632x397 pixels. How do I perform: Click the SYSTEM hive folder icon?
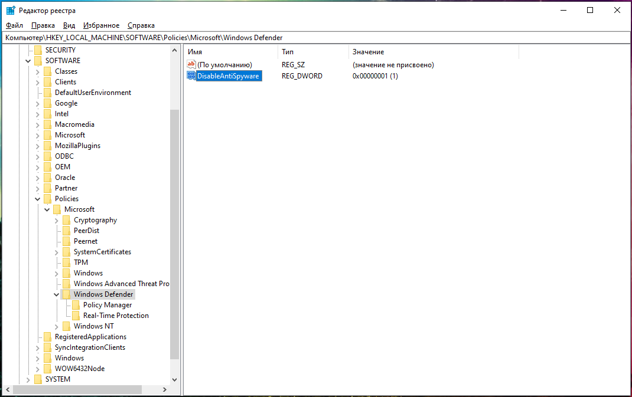38,379
